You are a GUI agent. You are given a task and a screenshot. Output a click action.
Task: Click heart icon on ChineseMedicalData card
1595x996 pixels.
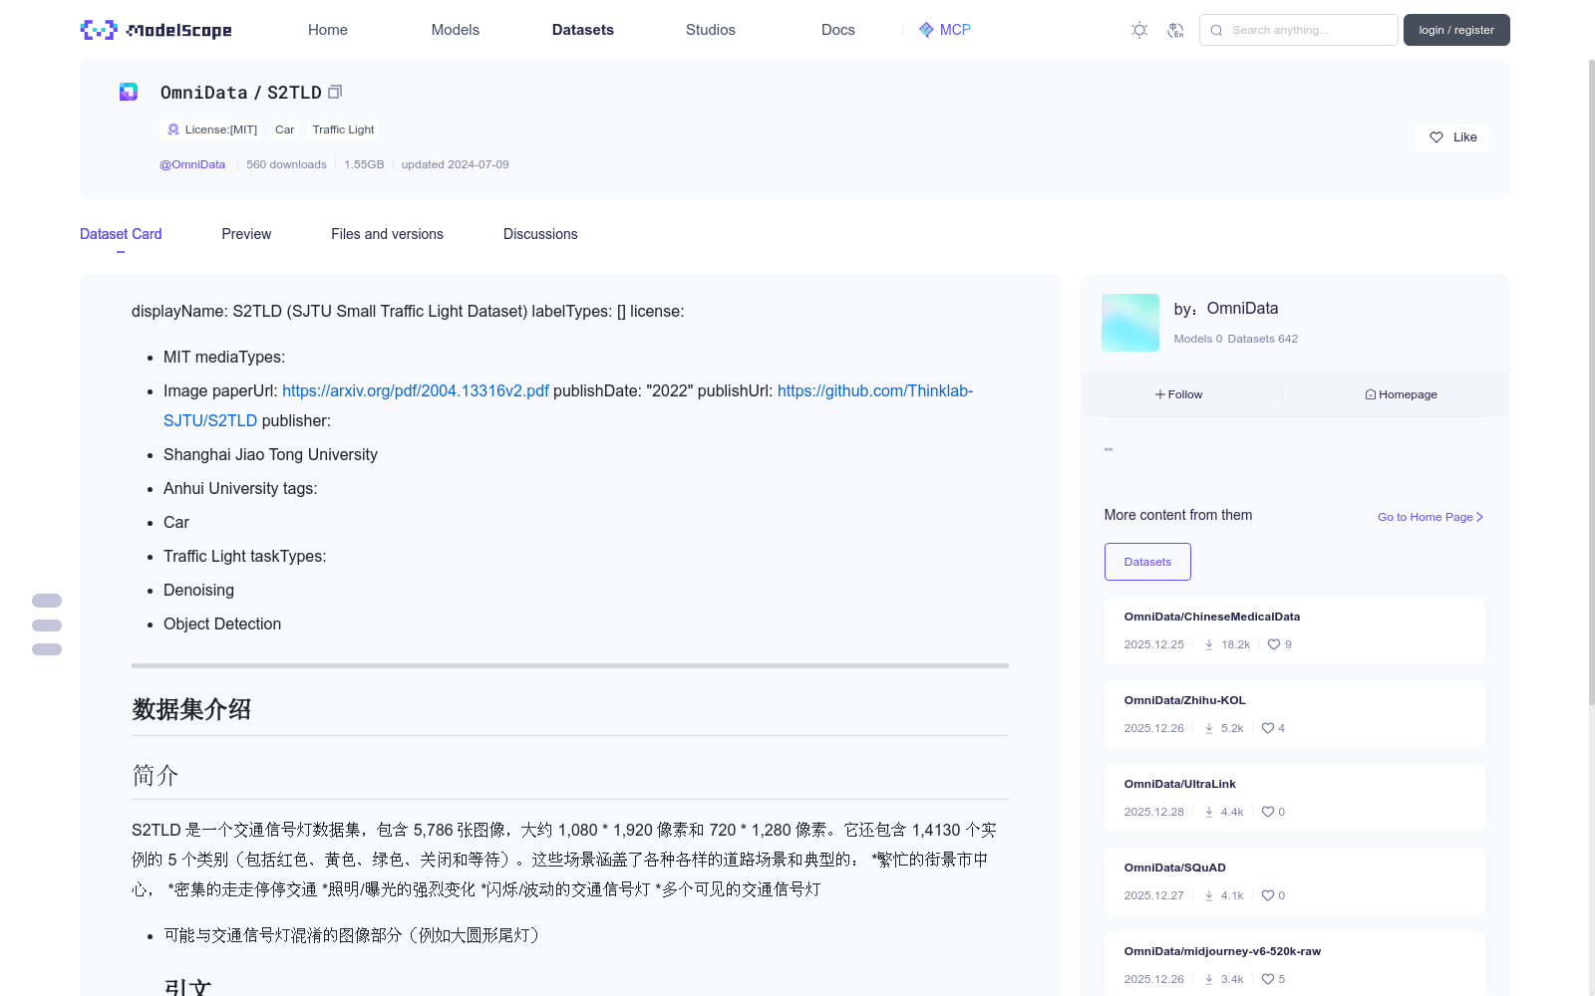coord(1274,644)
